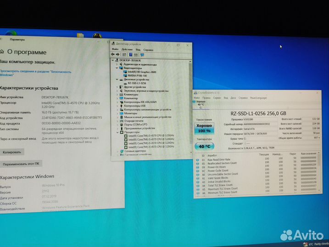
Task: Select the Uncorrectable Sector Count row
Action: (257, 174)
